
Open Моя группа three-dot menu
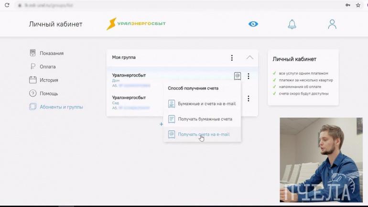[232, 57]
